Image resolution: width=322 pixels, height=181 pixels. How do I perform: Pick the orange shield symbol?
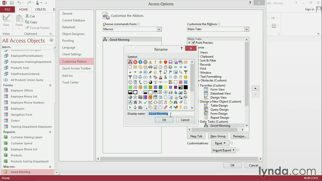(166, 62)
